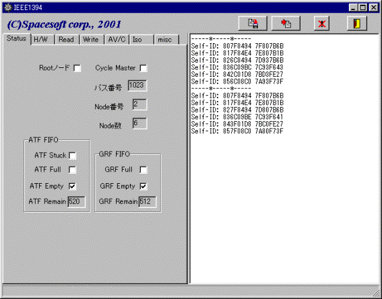Go to the AV/C tab
Image resolution: width=382 pixels, height=299 pixels.
117,40
